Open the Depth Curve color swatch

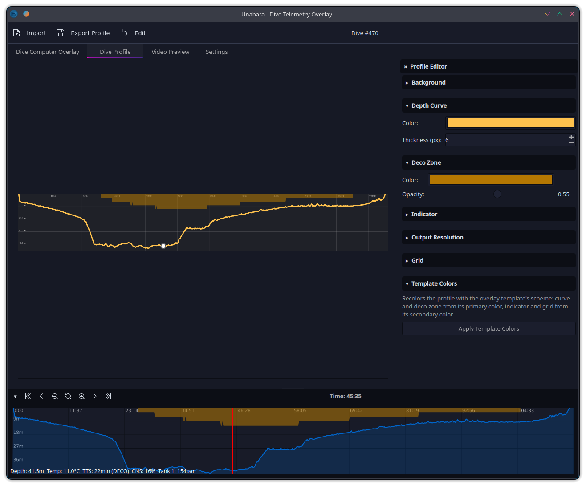510,123
